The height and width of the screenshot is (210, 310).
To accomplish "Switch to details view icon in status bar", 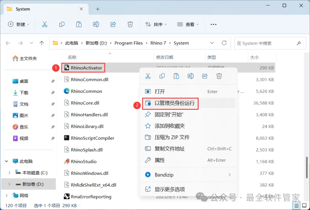I will click(296, 205).
